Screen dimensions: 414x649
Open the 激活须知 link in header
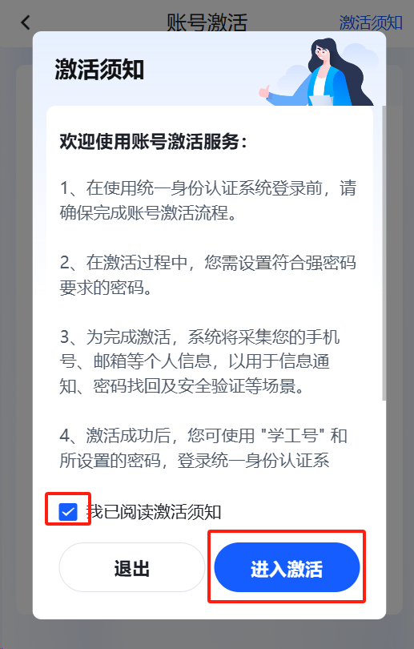(371, 22)
